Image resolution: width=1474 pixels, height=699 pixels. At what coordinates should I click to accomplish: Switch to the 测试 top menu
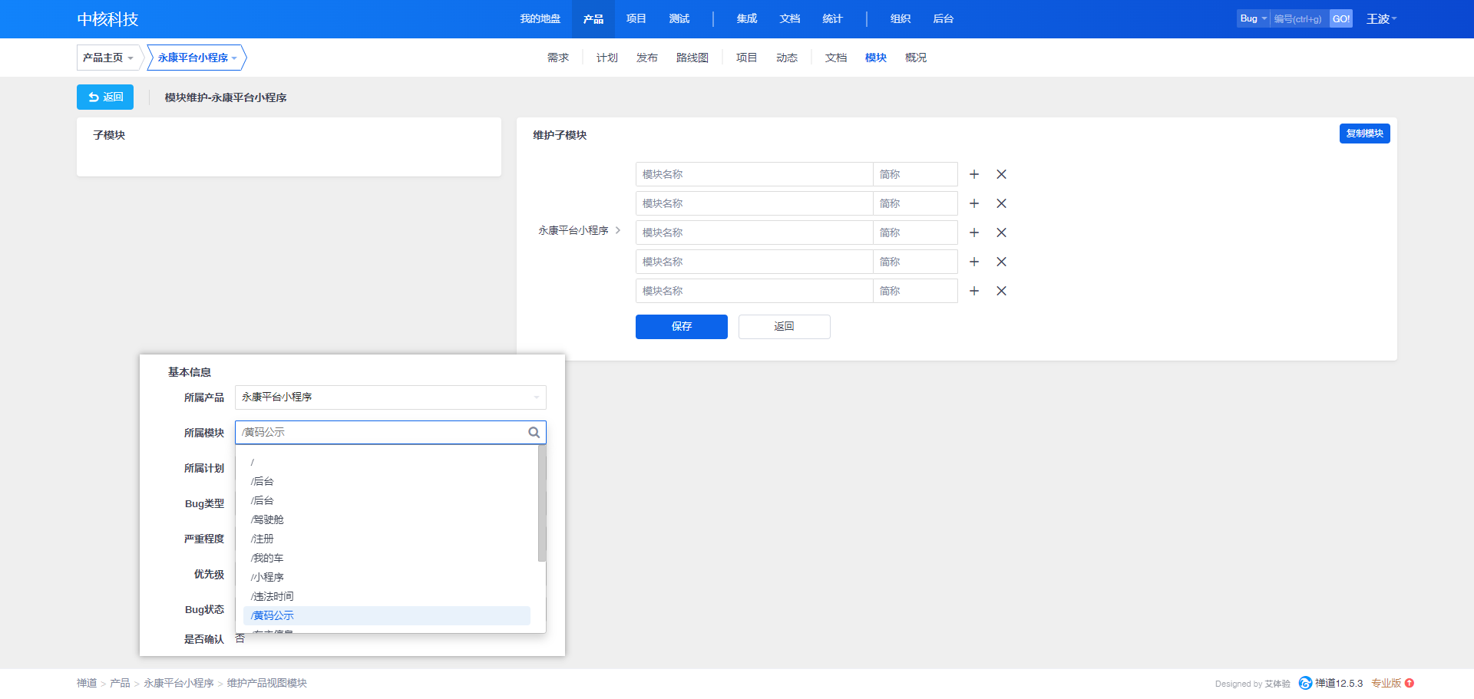[x=679, y=19]
